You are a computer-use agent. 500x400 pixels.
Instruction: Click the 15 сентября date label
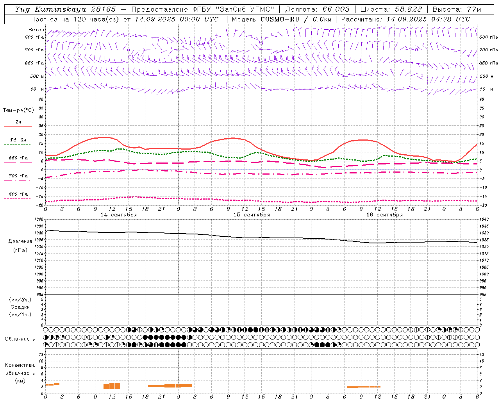click(x=252, y=215)
